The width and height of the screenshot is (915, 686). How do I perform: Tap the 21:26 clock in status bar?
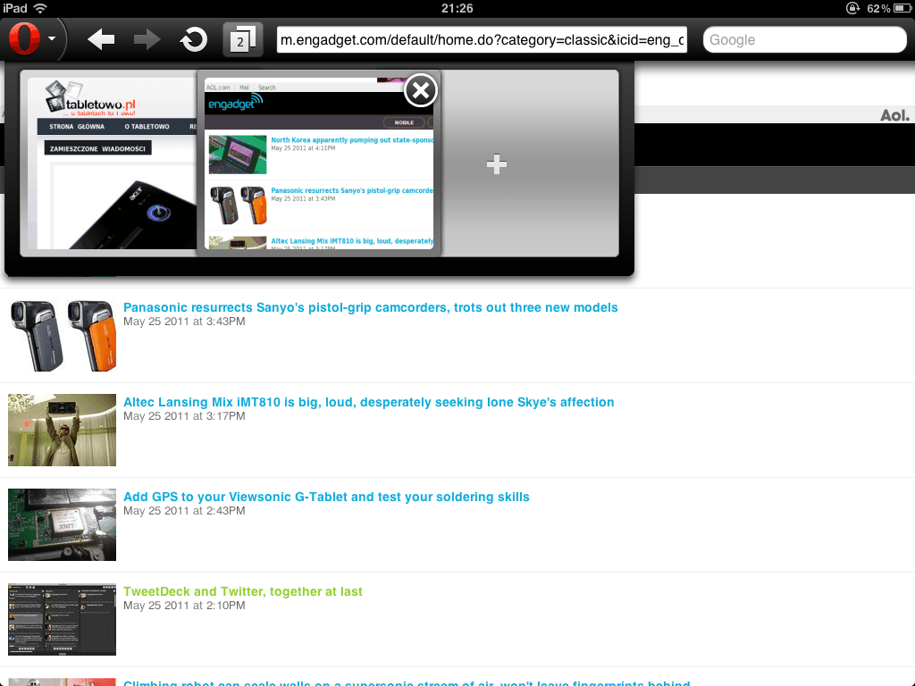pos(457,8)
